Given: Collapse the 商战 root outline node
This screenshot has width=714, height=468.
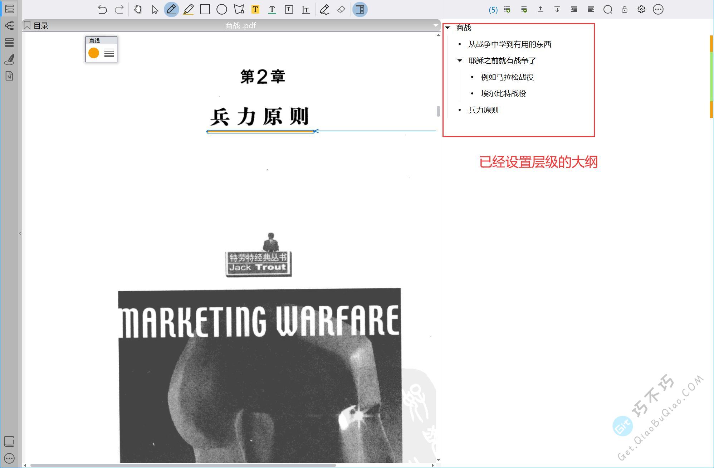Looking at the screenshot, I should [x=448, y=28].
